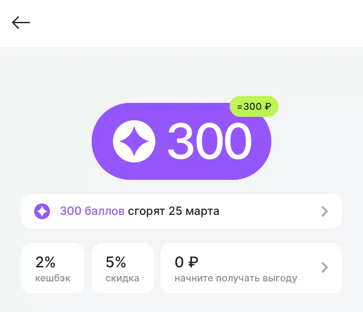
Task: Tap the small purple star icon
Action: coord(42,211)
